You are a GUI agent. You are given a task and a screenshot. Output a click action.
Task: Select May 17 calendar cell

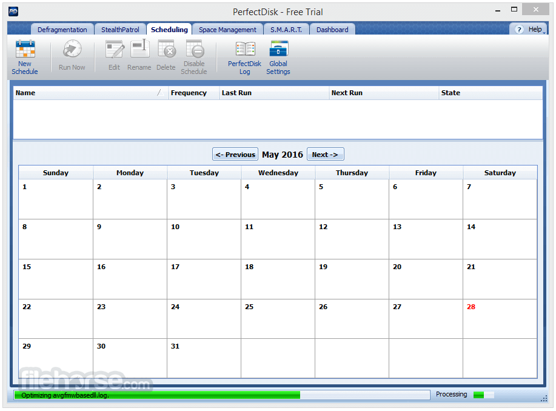pyautogui.click(x=204, y=279)
